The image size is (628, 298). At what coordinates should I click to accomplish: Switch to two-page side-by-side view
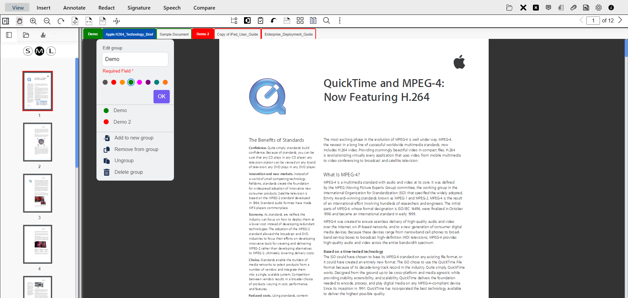[x=313, y=21]
